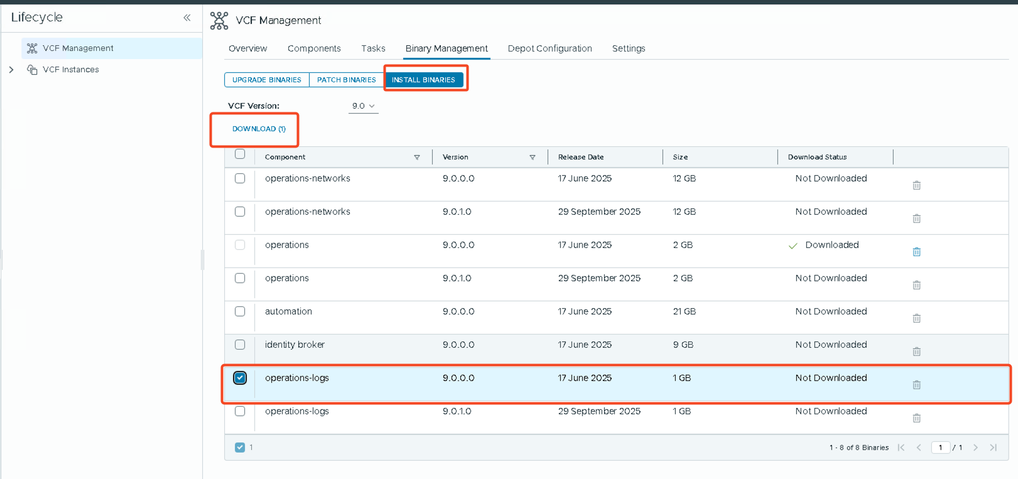Click the page number input field
Viewport: 1018px width, 479px height.
click(x=940, y=448)
